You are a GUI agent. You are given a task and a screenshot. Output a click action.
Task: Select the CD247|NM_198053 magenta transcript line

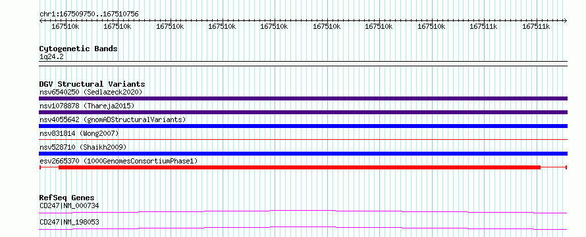(x=303, y=228)
